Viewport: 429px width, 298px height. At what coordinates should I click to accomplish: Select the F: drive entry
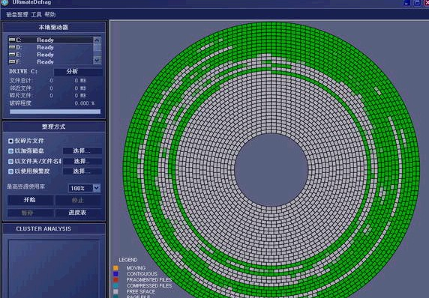pos(51,61)
